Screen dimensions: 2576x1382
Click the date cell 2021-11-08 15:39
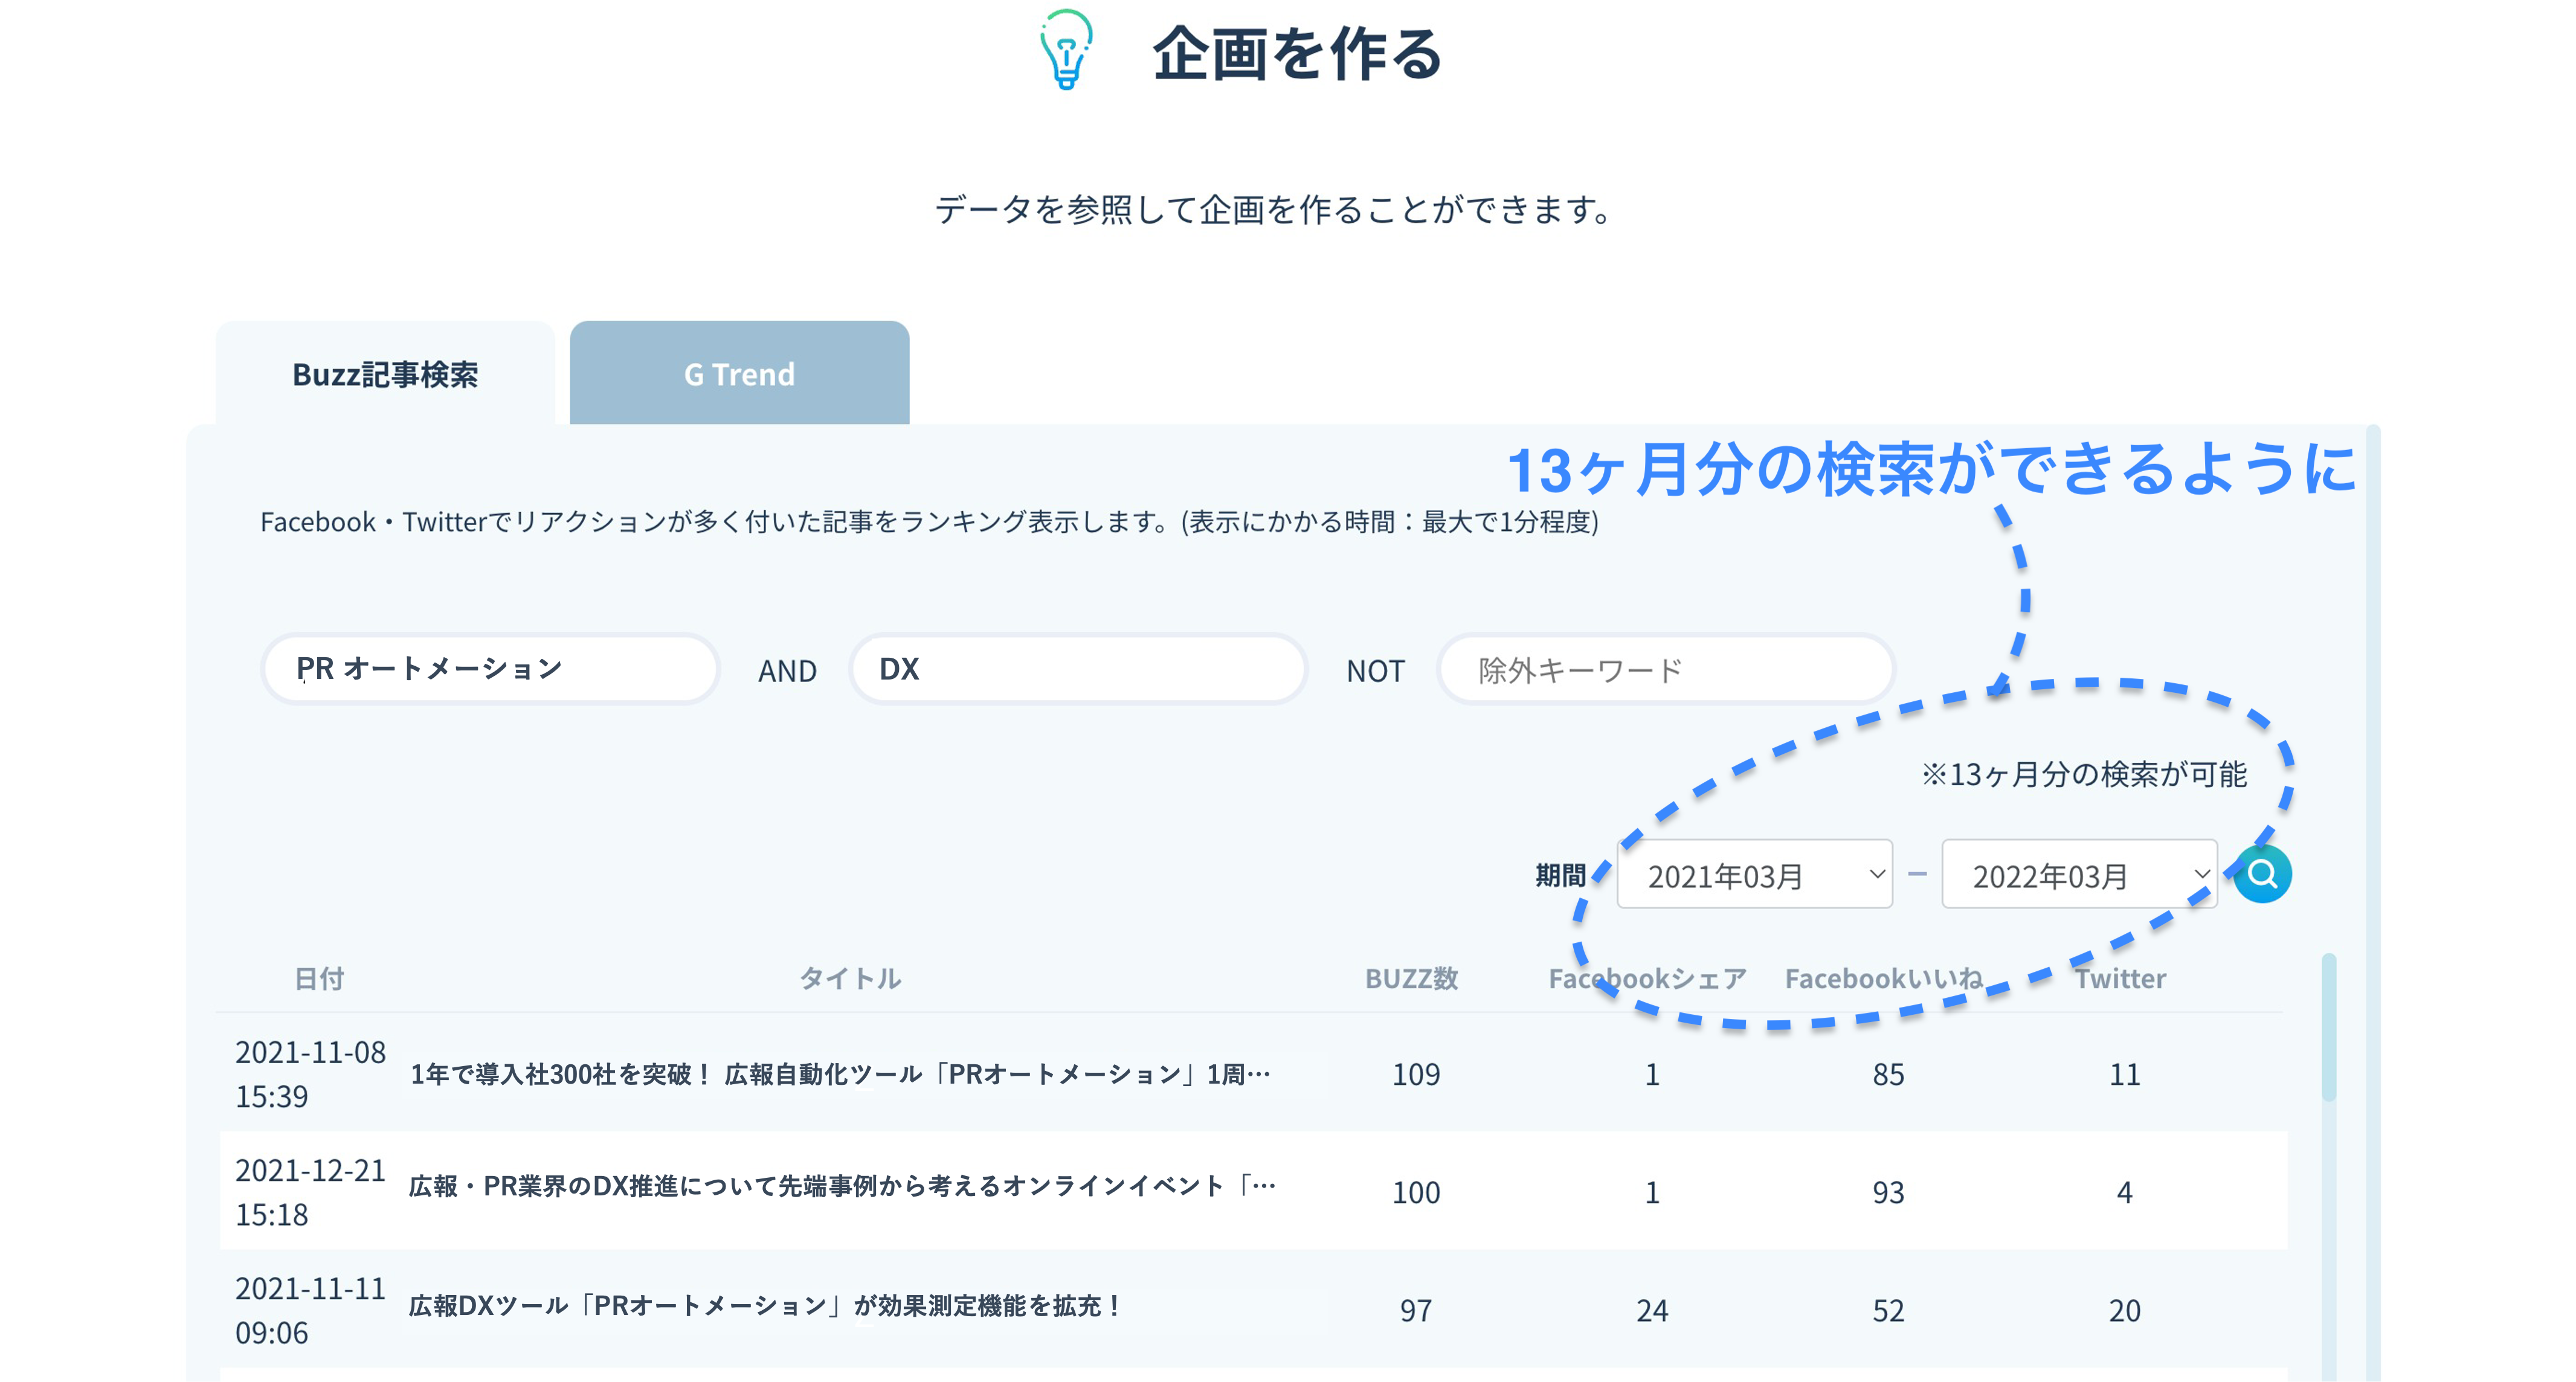coord(309,1074)
